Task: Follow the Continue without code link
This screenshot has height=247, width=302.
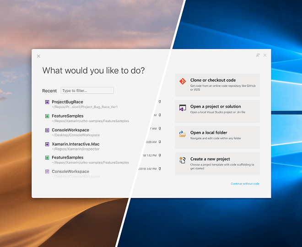Action: coord(245,184)
